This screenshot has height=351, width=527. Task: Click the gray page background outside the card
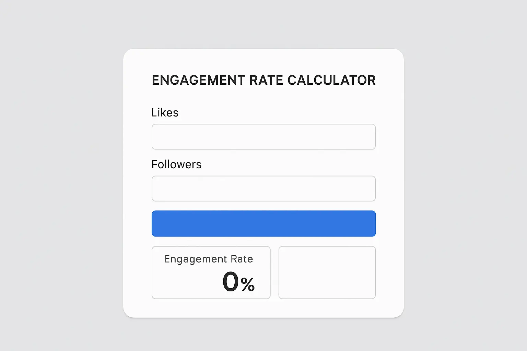pos(51,175)
